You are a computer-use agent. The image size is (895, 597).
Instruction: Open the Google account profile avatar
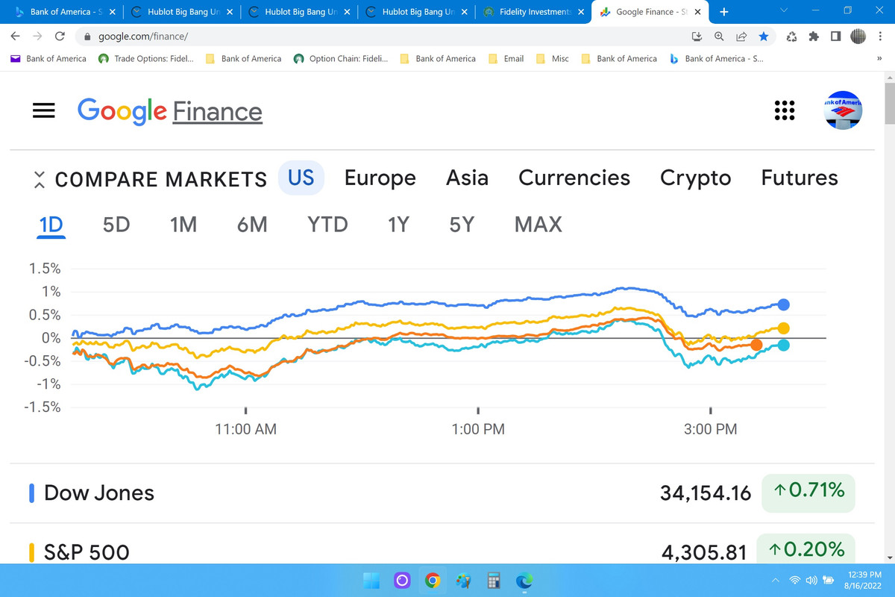click(x=844, y=110)
